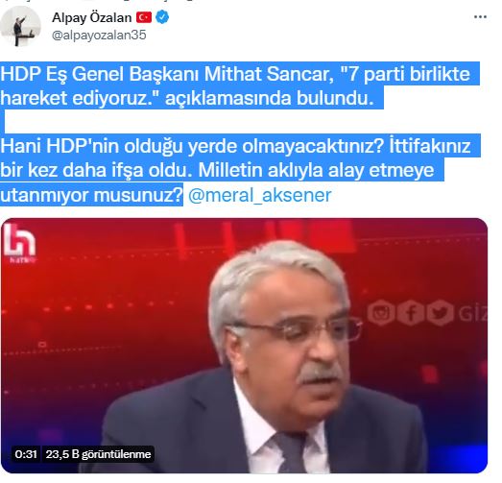Screen dimensions: 502x483
Task: Click the Facebook icon overlay in video
Action: 411,313
